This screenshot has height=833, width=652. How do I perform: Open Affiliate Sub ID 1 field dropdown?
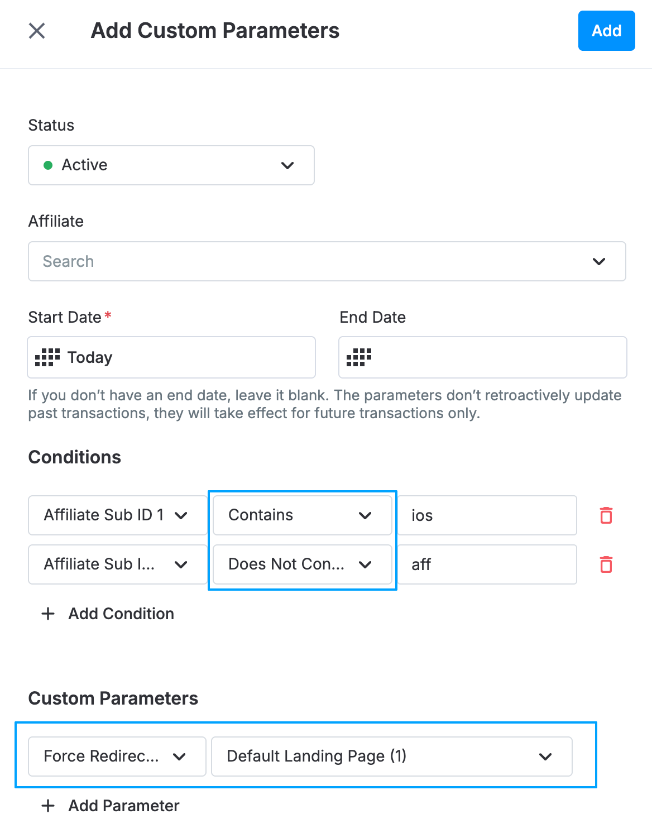click(117, 515)
